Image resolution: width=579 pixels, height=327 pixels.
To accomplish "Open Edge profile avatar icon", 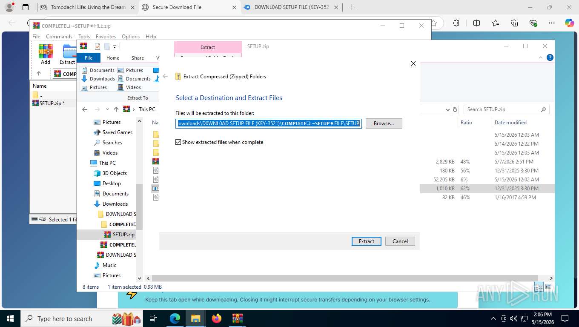I will click(x=9, y=7).
